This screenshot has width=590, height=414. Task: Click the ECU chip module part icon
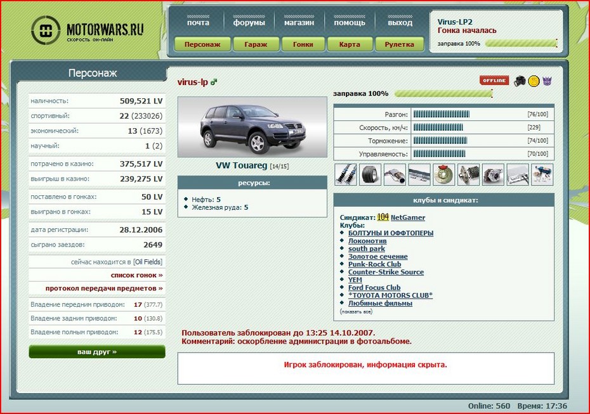[518, 174]
